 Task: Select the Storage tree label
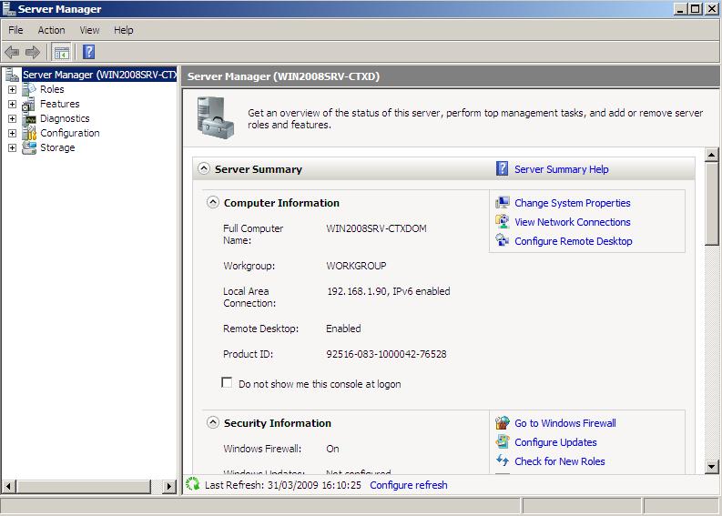[x=57, y=147]
